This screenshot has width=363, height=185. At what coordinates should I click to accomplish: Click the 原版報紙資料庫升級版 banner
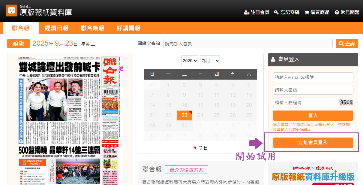point(313,174)
